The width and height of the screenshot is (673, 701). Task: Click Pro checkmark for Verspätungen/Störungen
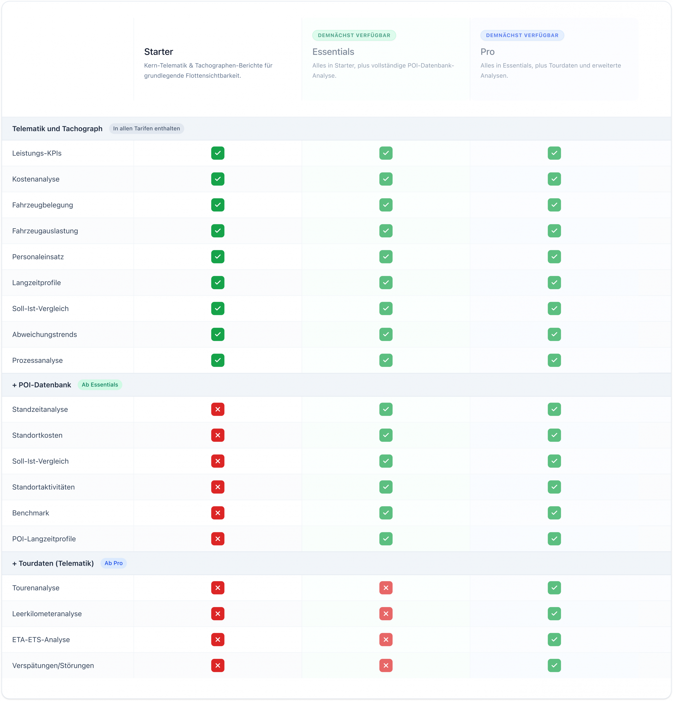554,665
